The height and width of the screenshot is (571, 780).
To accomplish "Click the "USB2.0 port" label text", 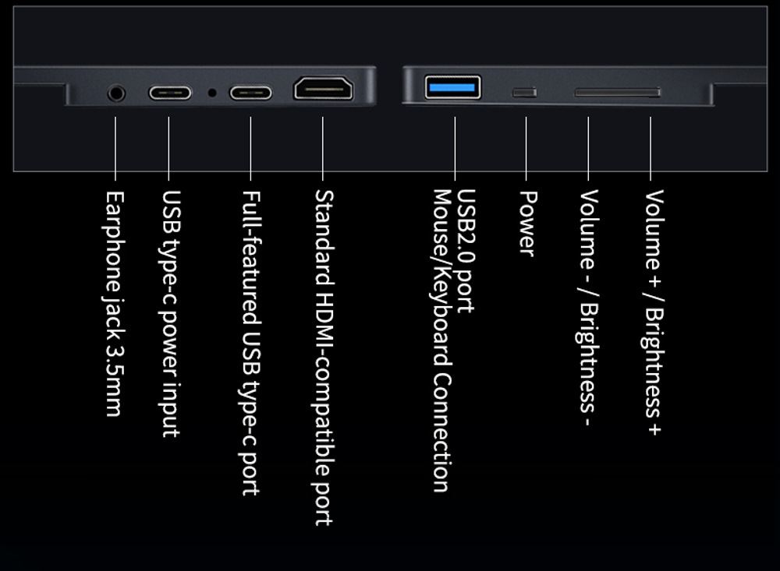I will coord(466,251).
